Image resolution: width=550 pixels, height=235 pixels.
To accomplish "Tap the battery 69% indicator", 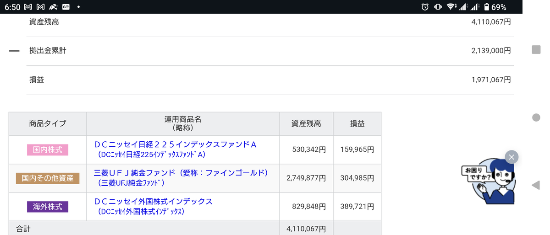I will pyautogui.click(x=495, y=7).
